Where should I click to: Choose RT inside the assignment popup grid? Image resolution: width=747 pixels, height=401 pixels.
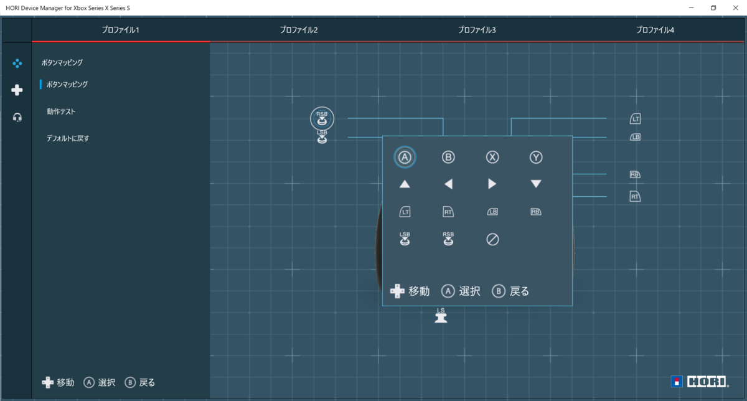pos(448,212)
